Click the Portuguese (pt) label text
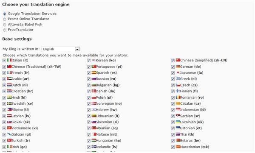The width and height of the screenshot is (255, 153). pyautogui.click(x=109, y=67)
